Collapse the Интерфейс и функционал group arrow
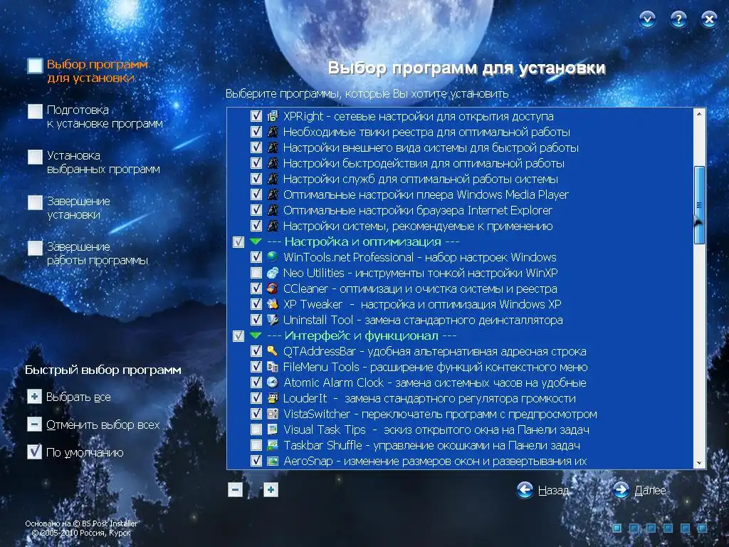This screenshot has width=729, height=547. tap(256, 335)
